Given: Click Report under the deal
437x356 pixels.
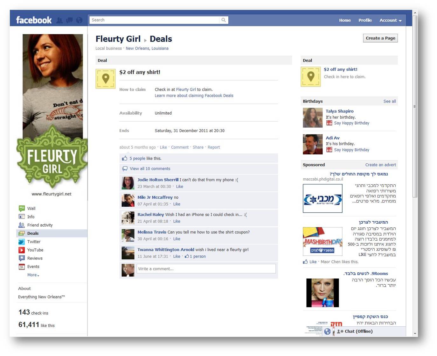Looking at the screenshot, I should (214, 147).
